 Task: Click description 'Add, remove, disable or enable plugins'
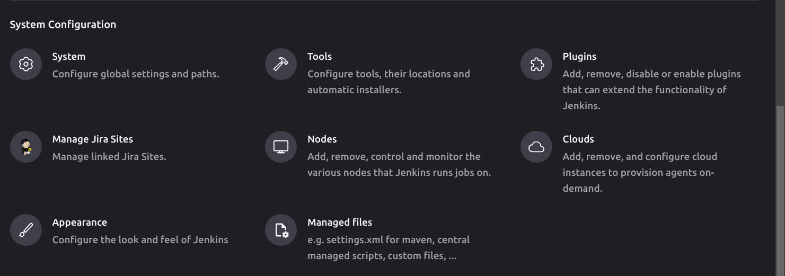point(652,90)
